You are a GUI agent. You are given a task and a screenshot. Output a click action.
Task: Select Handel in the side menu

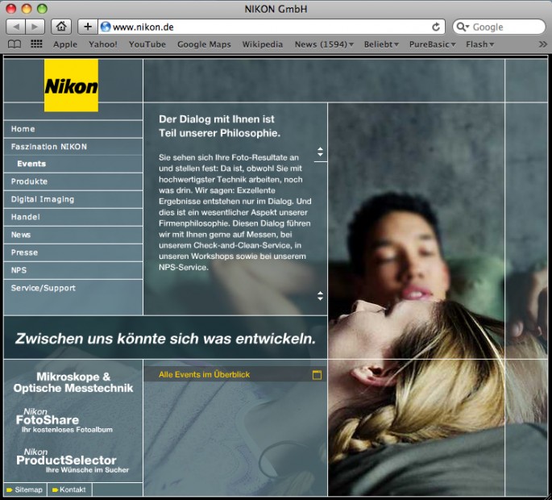pos(73,217)
